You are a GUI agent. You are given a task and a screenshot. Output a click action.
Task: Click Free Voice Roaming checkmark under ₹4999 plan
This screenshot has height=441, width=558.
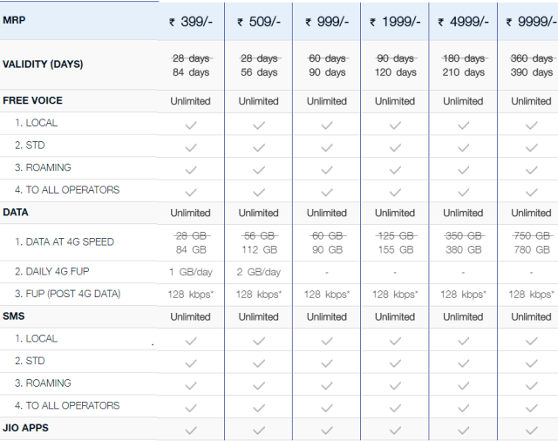(463, 168)
